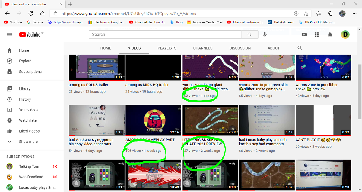Open the DISCUSSION tab
The image size is (362, 192).
[240, 48]
